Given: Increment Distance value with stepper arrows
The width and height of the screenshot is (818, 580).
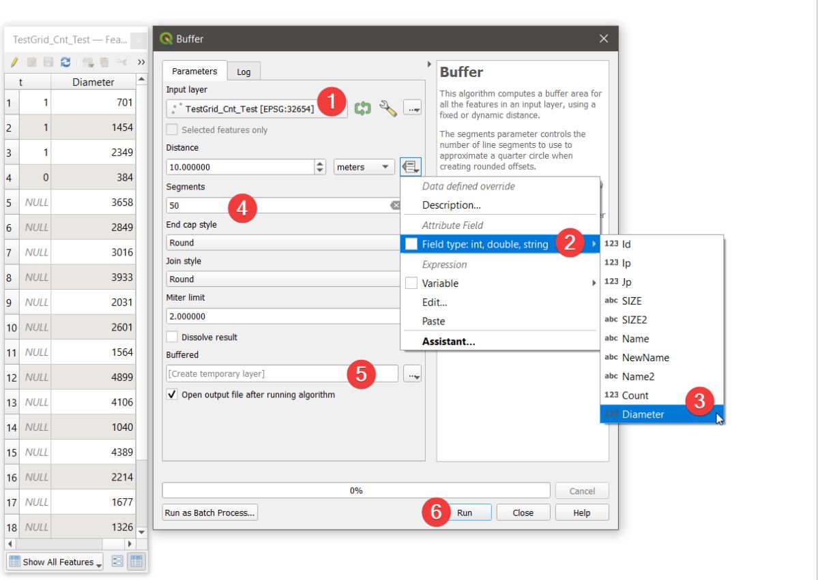Looking at the screenshot, I should pyautogui.click(x=320, y=163).
